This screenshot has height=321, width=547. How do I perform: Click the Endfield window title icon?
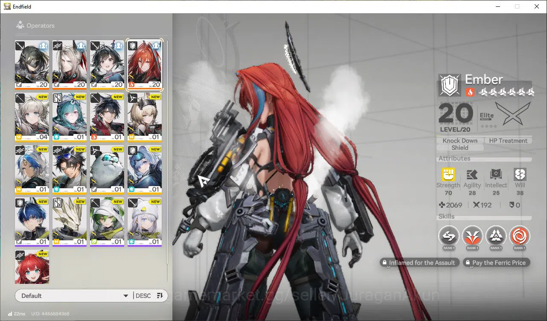(x=7, y=6)
